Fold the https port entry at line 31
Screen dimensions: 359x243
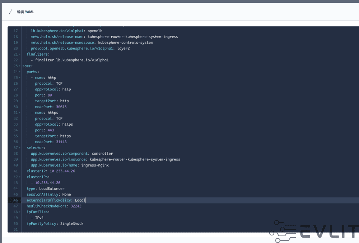(20, 113)
